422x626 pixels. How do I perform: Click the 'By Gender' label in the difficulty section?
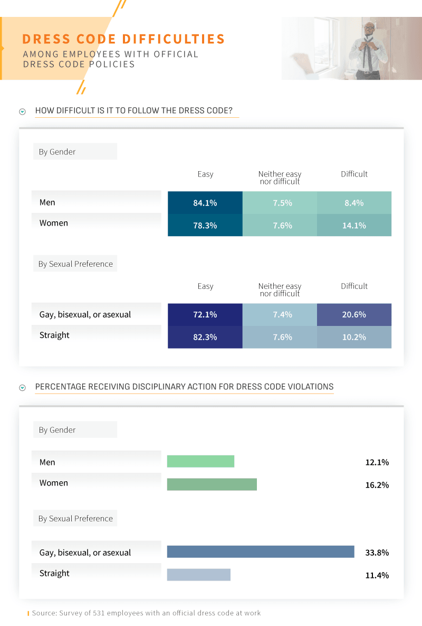[57, 152]
